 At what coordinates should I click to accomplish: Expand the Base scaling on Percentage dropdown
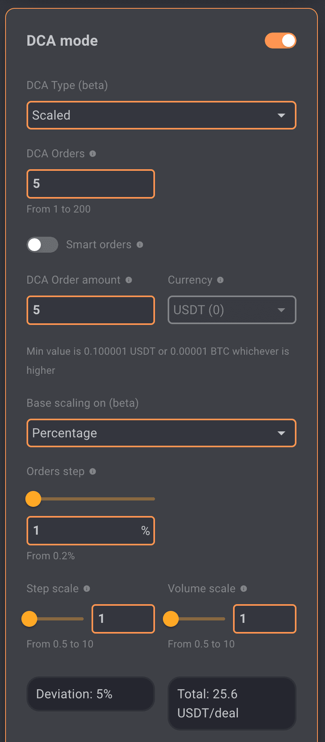point(161,433)
